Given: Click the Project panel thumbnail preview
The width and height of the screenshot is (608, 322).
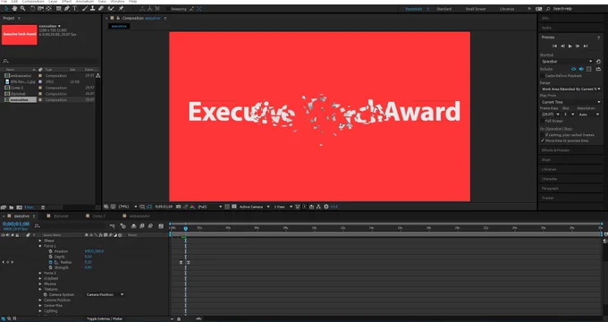Looking at the screenshot, I should pyautogui.click(x=20, y=34).
